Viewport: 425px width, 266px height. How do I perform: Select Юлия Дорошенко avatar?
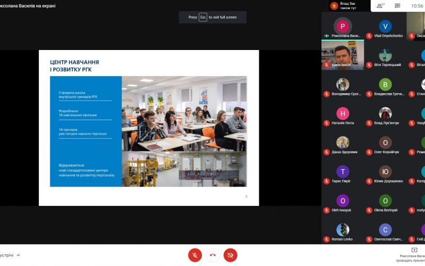point(385,171)
